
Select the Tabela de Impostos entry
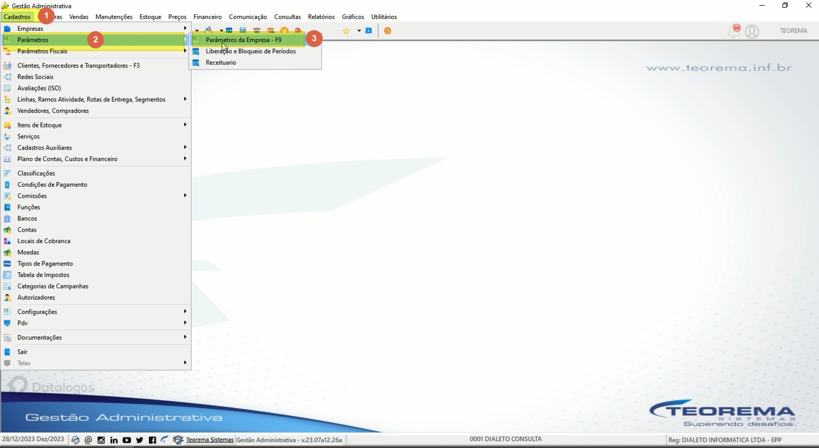[96, 275]
